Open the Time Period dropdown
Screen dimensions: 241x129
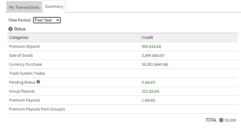[x=47, y=20]
